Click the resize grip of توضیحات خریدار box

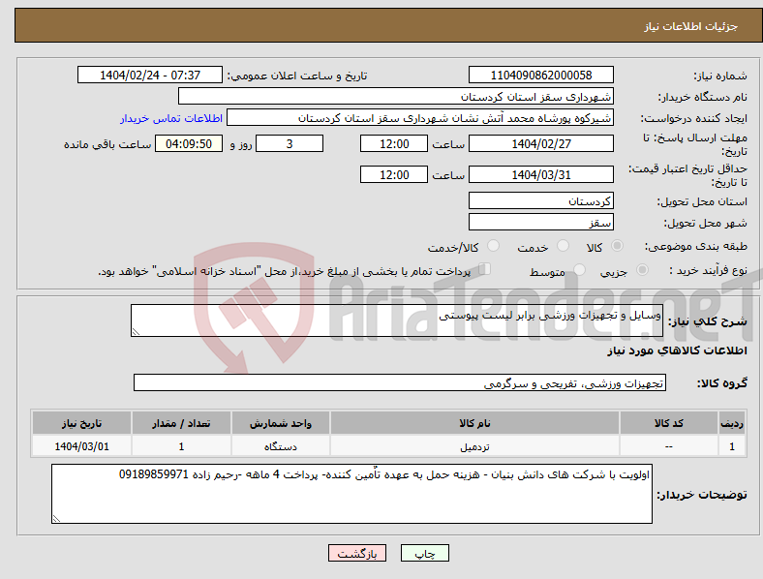[x=56, y=519]
